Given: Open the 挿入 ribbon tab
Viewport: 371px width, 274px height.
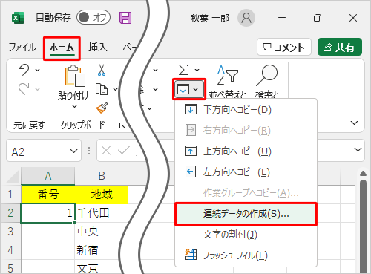Looking at the screenshot, I should coord(98,47).
